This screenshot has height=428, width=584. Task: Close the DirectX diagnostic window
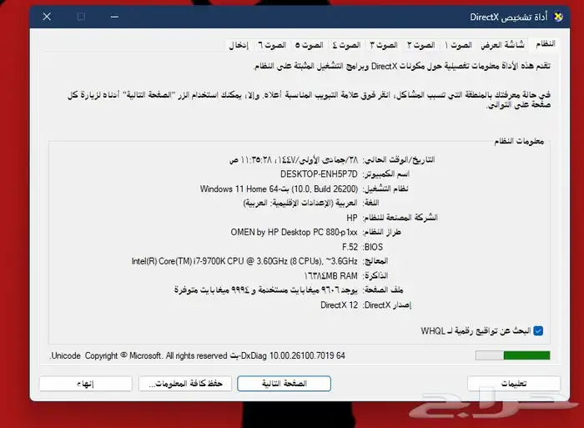[x=47, y=17]
